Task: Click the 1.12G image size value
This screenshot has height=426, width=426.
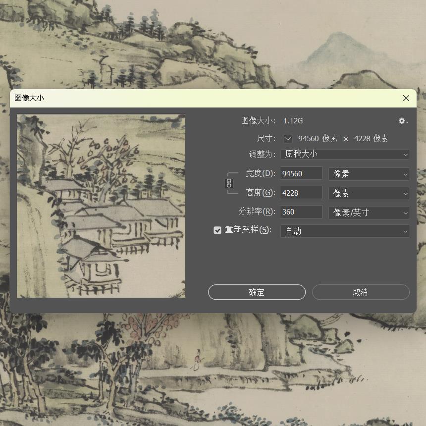Action: (x=293, y=121)
